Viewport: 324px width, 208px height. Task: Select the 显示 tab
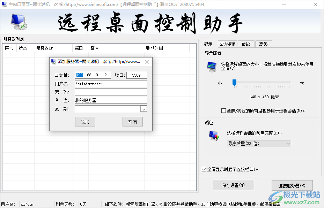click(x=208, y=44)
